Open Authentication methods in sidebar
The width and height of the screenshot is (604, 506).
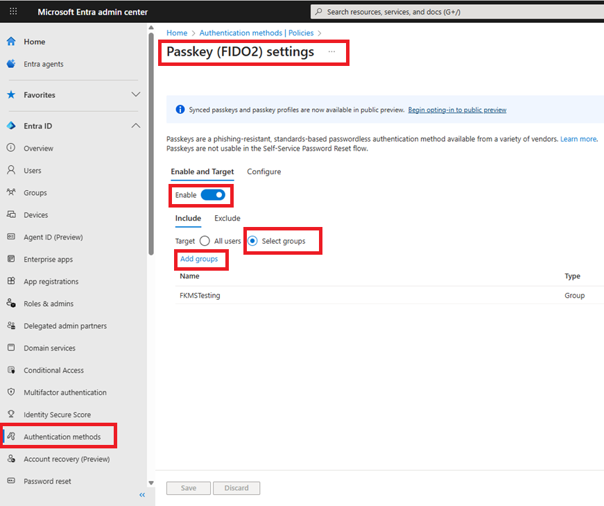62,437
